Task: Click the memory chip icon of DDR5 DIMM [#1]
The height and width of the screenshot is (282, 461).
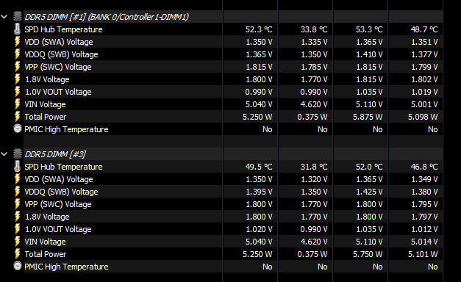Action: point(18,16)
